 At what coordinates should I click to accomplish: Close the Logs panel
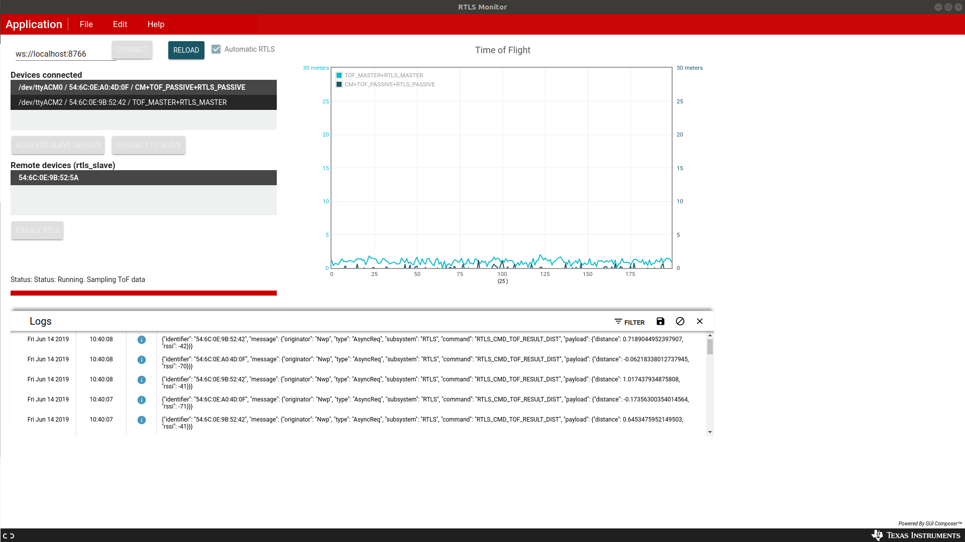coord(700,322)
